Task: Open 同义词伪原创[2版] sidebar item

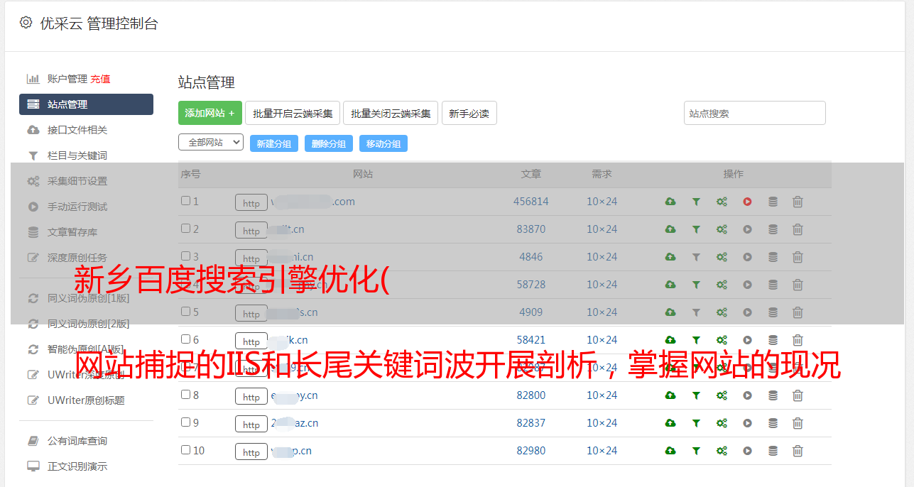Action: (x=89, y=324)
